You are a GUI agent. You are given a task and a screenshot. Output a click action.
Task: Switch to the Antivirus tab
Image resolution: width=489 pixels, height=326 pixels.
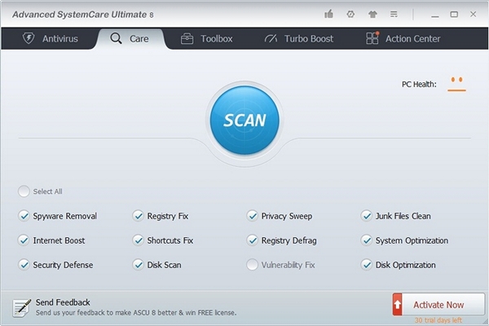click(x=50, y=38)
